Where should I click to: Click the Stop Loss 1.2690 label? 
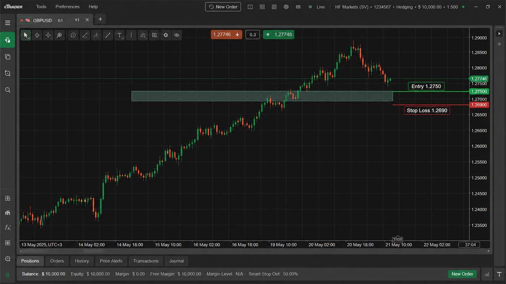tap(427, 110)
